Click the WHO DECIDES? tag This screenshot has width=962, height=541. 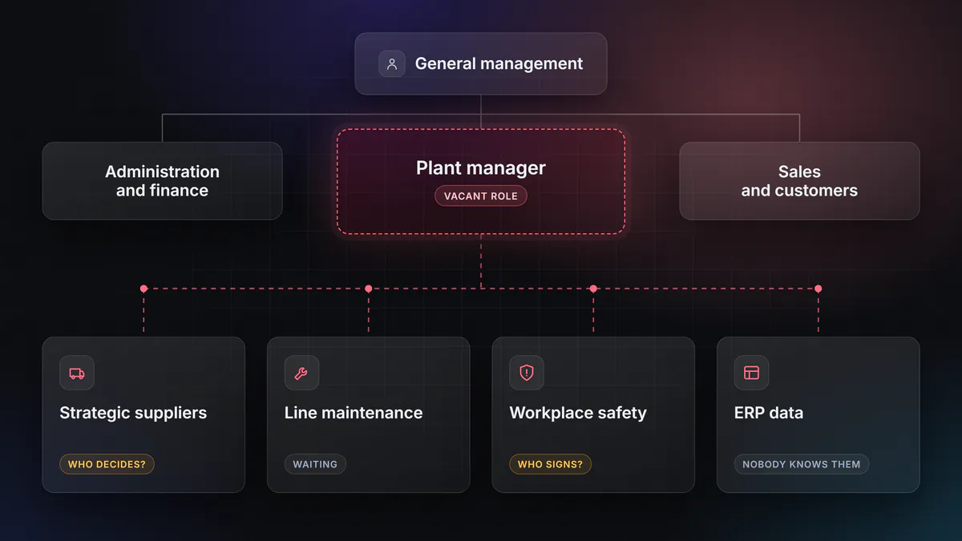pos(107,464)
